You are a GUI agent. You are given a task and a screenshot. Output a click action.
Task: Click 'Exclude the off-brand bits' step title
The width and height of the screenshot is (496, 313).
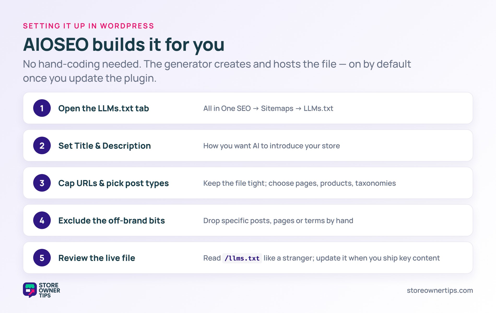click(111, 221)
